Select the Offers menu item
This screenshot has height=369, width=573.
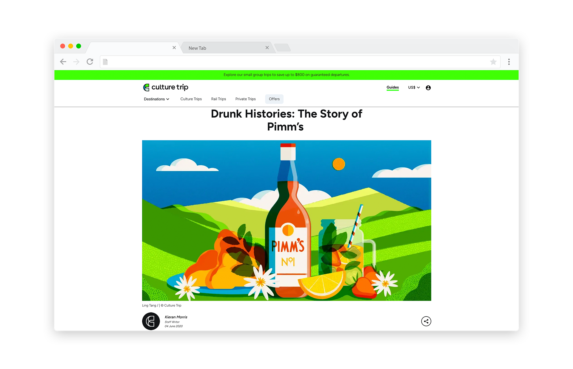pyautogui.click(x=274, y=99)
